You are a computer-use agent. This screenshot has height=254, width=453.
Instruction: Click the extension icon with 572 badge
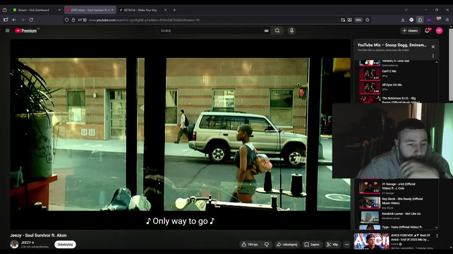[438, 19]
